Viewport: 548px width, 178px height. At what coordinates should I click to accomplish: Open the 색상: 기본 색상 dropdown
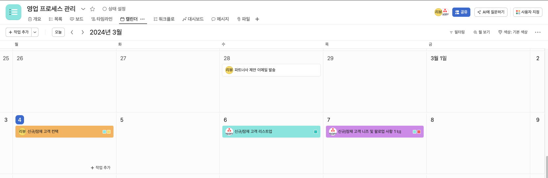[513, 32]
